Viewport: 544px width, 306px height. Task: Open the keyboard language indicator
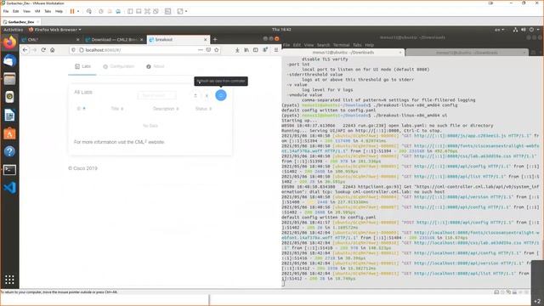tap(499, 30)
